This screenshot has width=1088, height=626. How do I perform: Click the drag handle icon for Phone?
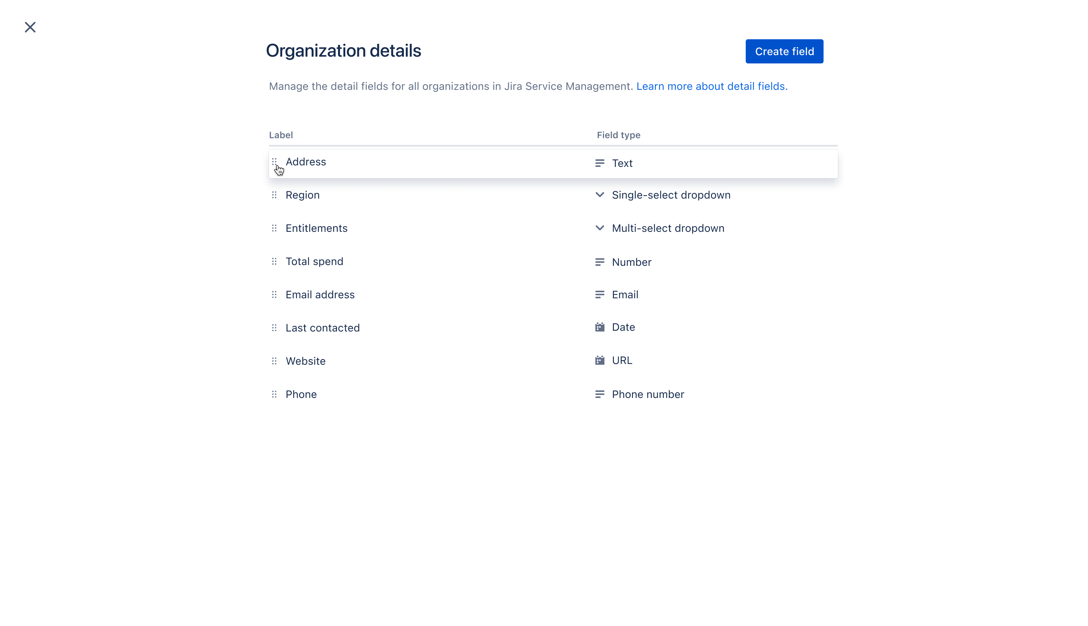(x=274, y=394)
